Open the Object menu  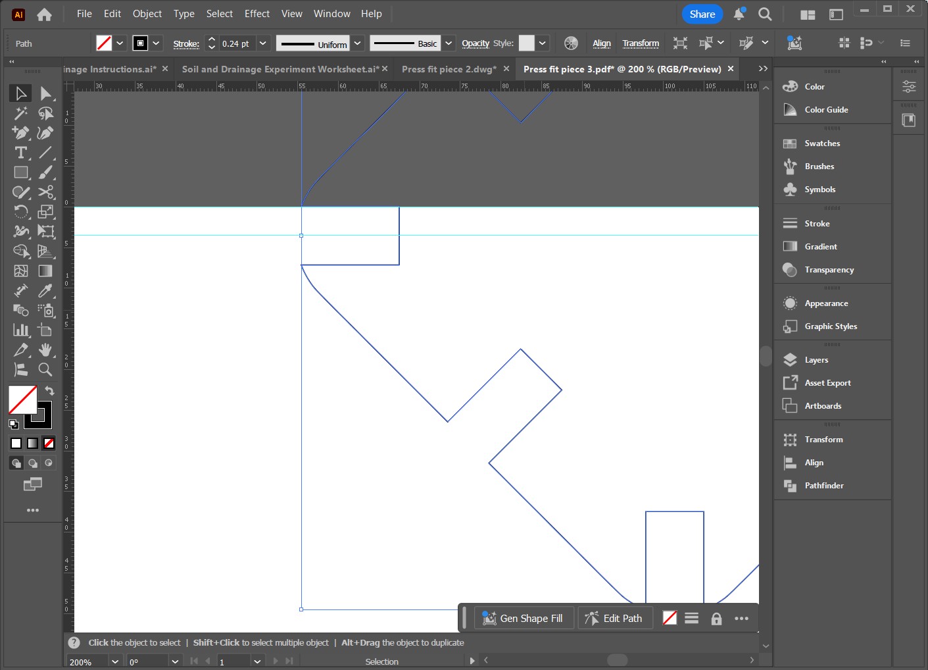147,14
